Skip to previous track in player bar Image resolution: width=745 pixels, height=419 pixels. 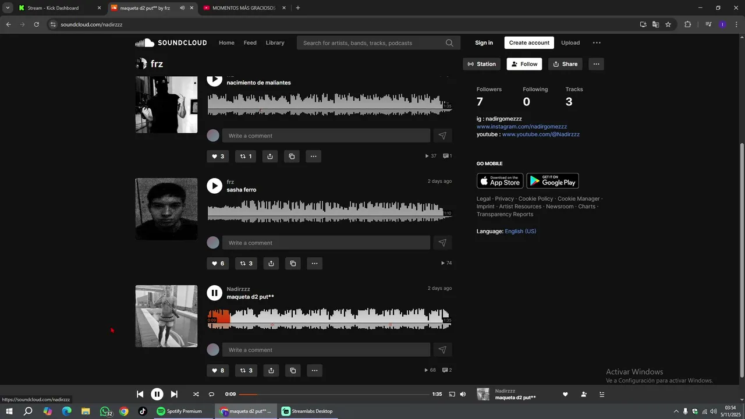coord(140,394)
